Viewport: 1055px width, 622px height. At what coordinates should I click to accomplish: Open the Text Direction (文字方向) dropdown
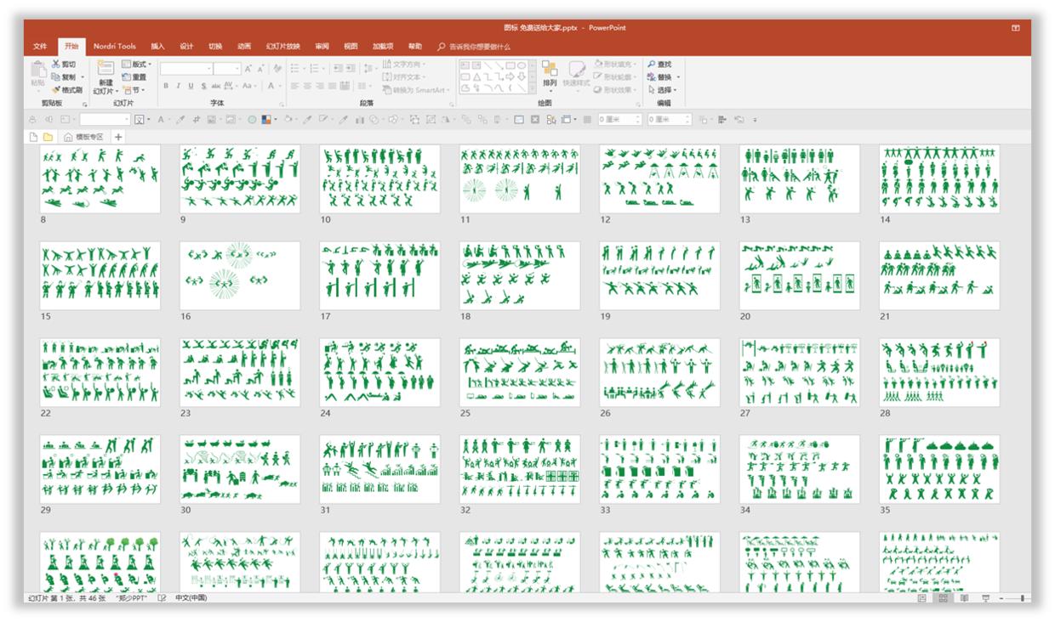point(404,65)
